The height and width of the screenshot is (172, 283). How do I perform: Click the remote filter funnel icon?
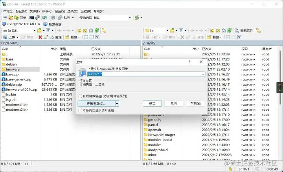[x=181, y=31]
